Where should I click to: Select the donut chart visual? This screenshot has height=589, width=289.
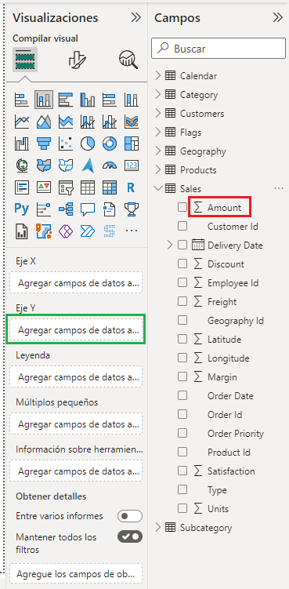tap(110, 144)
